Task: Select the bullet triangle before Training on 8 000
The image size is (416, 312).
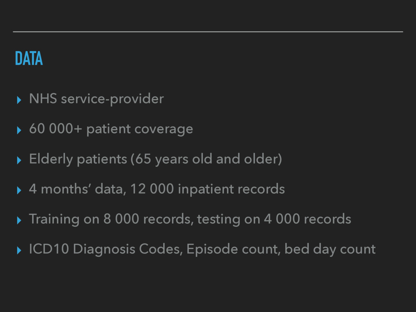Action: tap(19, 220)
